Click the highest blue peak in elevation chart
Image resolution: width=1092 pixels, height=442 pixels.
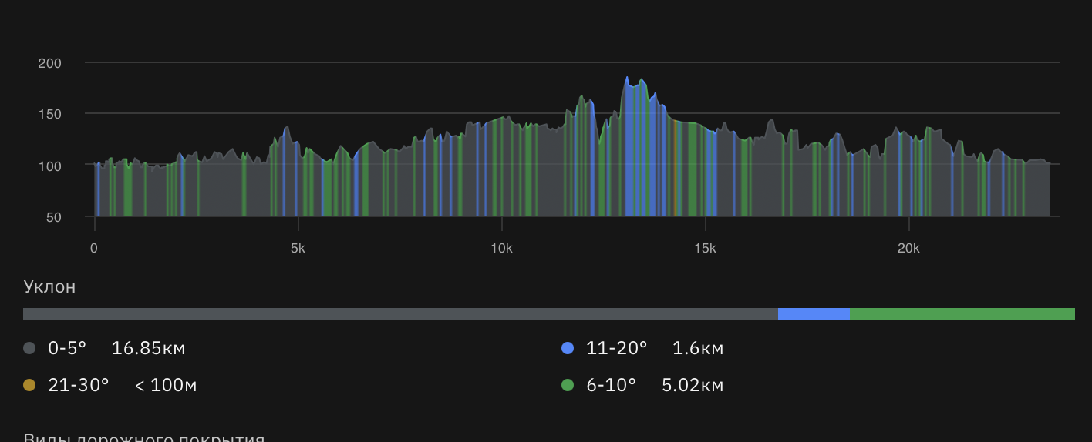tap(627, 79)
